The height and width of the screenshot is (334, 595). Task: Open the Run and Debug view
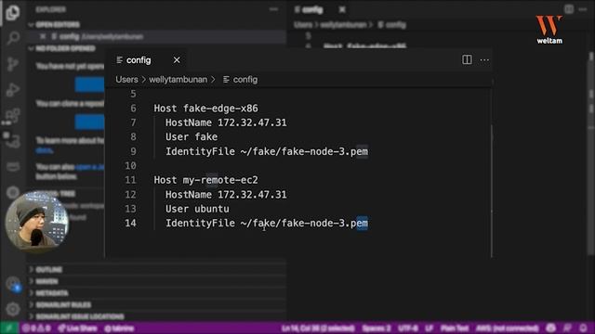12,90
